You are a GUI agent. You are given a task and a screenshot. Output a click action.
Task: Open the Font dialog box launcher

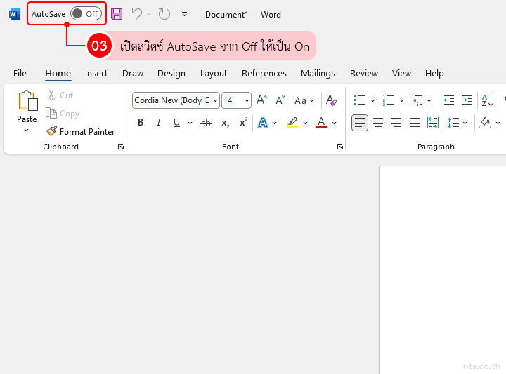(x=340, y=147)
